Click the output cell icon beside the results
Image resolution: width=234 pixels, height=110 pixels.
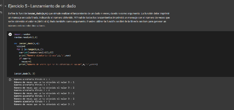10,80
